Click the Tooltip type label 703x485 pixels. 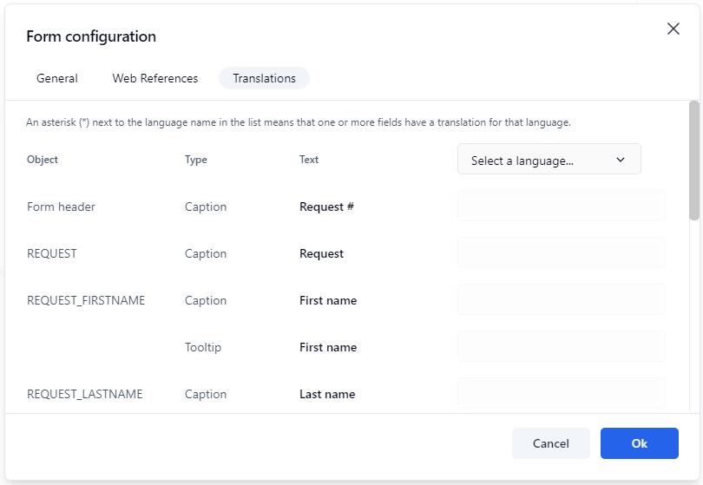[203, 347]
